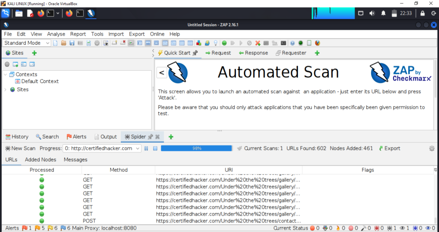Click the Kali menu icon in top panel
439x232 pixels.
(5, 13)
